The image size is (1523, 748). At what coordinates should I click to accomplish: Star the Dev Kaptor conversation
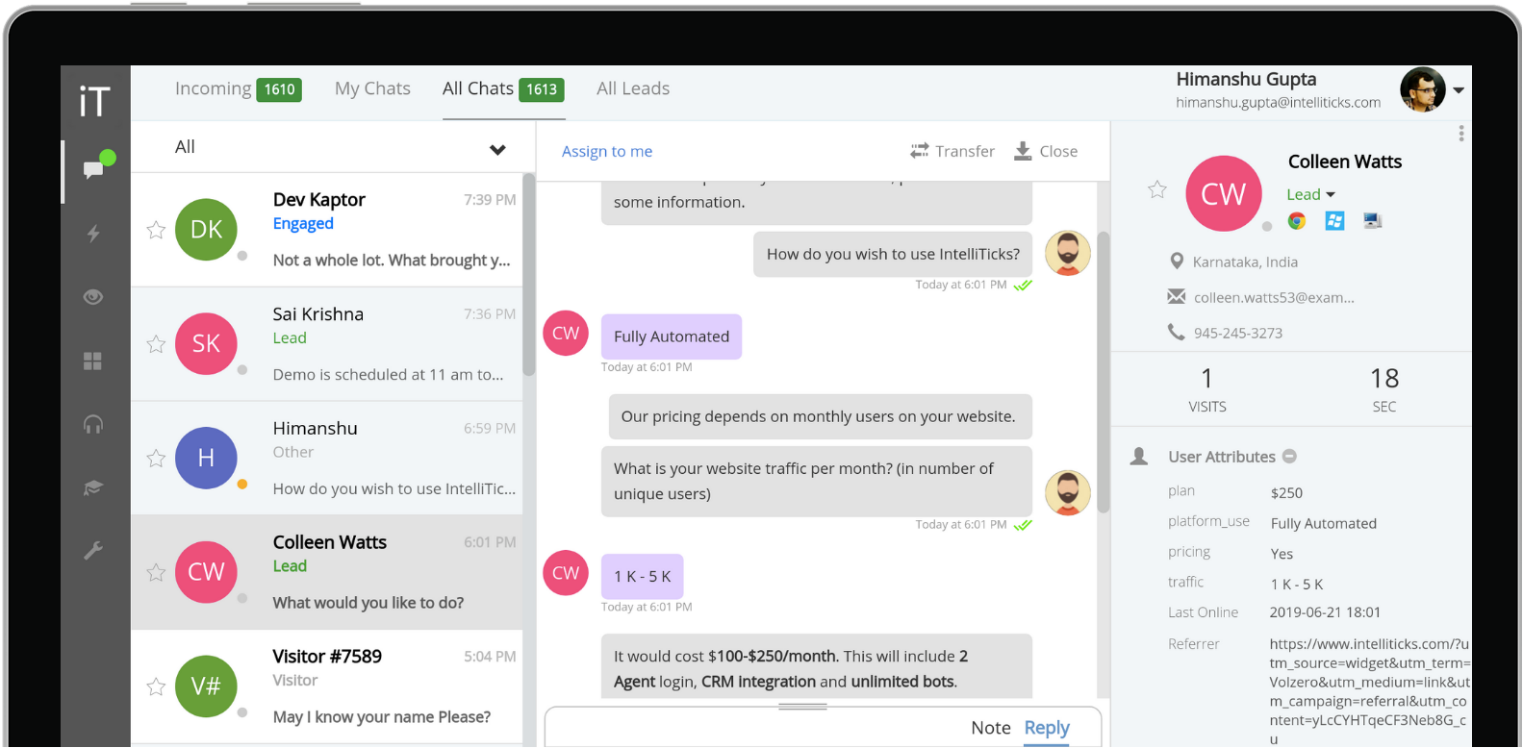click(156, 230)
